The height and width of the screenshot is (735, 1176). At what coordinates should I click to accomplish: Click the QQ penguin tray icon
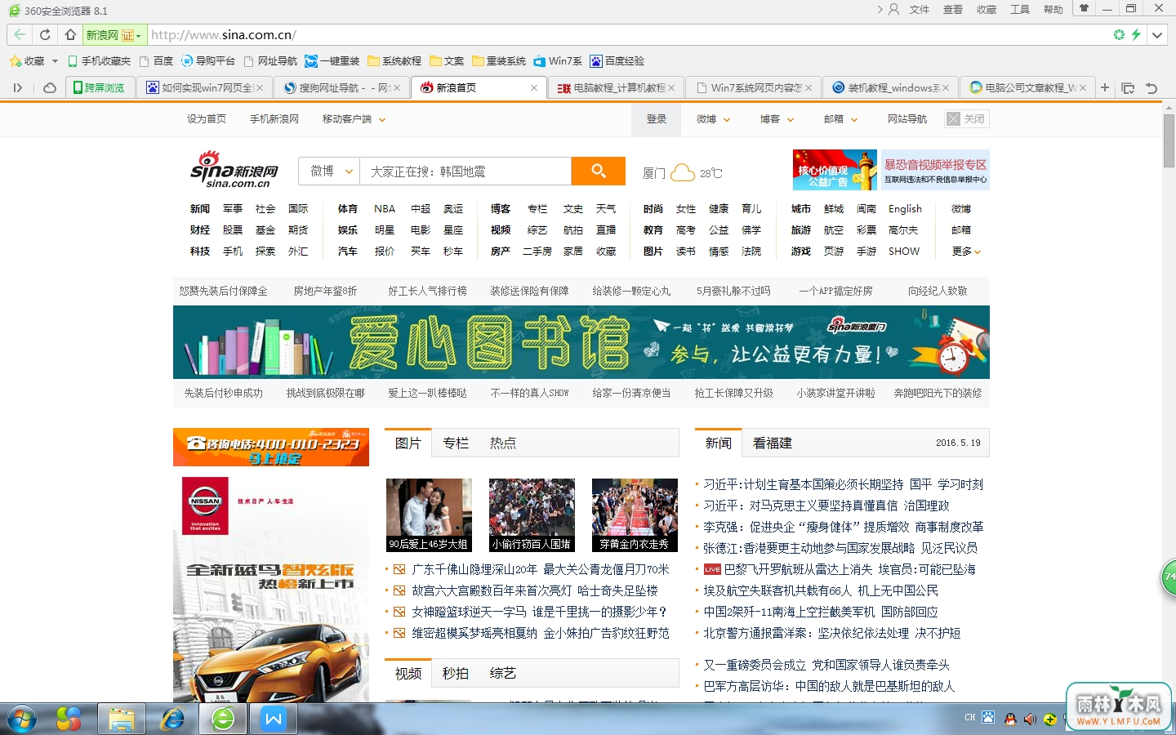tap(1010, 719)
